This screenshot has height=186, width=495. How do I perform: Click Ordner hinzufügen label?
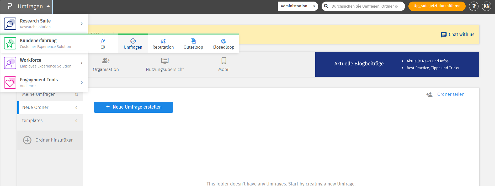point(54,140)
